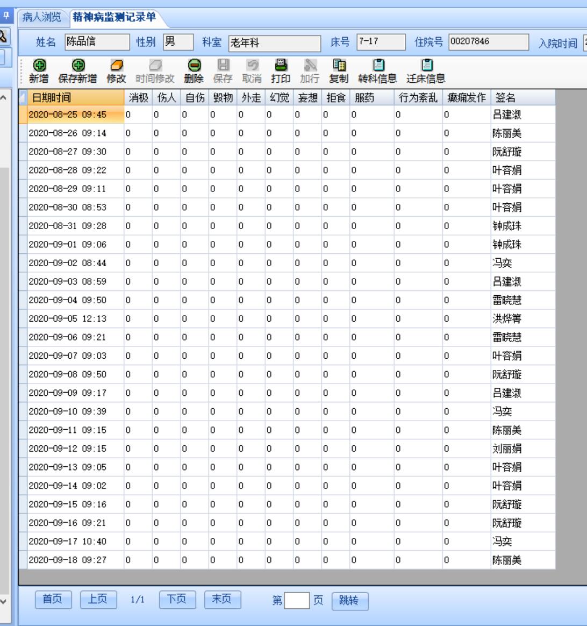This screenshot has height=626, width=587.
Task: Click the 修改 (edit) toolbar icon
Action: pyautogui.click(x=116, y=65)
